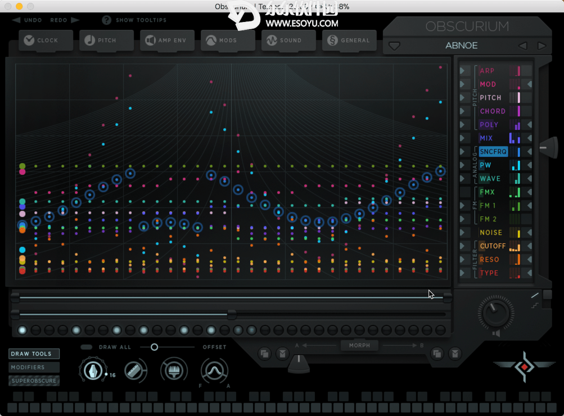The height and width of the screenshot is (416, 564).
Task: Go to the next preset arrow
Action: click(542, 46)
